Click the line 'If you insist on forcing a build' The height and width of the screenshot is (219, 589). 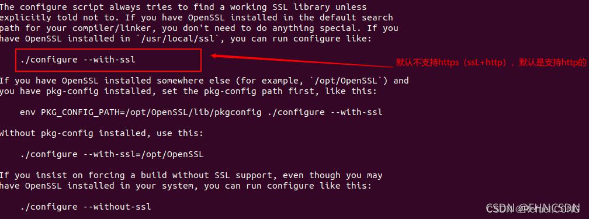pos(191,175)
